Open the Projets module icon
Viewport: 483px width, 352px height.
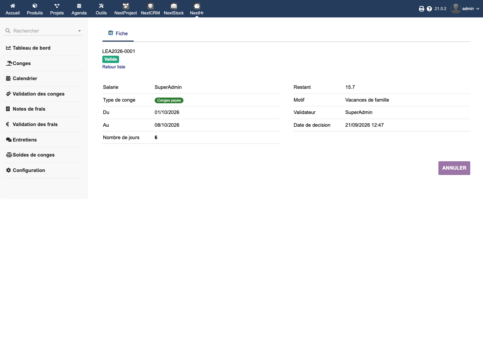point(57,6)
